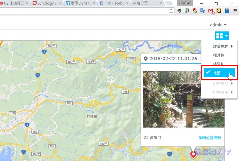Choose 相片牆 from view menu
This screenshot has height=161, width=239.
click(219, 55)
